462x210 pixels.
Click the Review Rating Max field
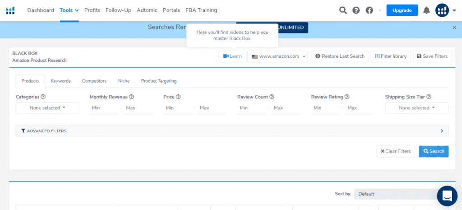coord(360,108)
